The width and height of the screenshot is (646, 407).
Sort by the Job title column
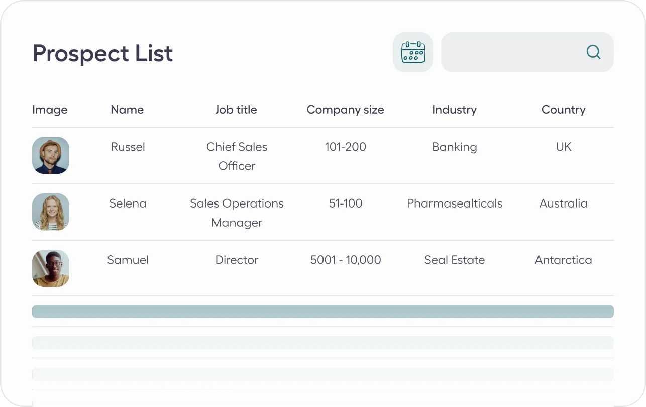(x=236, y=110)
